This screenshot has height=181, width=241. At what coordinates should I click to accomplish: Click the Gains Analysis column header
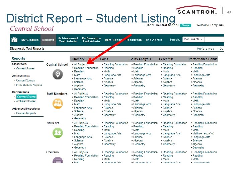point(140,59)
